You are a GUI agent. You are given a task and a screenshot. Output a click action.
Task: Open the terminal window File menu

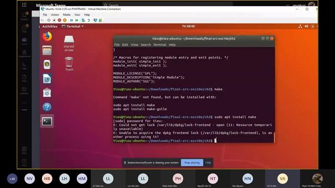[117, 45]
